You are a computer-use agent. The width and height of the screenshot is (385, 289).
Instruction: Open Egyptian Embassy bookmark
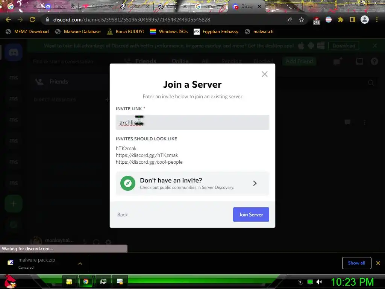pyautogui.click(x=216, y=32)
